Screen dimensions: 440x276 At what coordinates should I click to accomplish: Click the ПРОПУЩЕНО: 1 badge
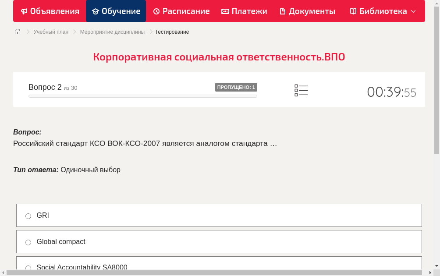(236, 87)
